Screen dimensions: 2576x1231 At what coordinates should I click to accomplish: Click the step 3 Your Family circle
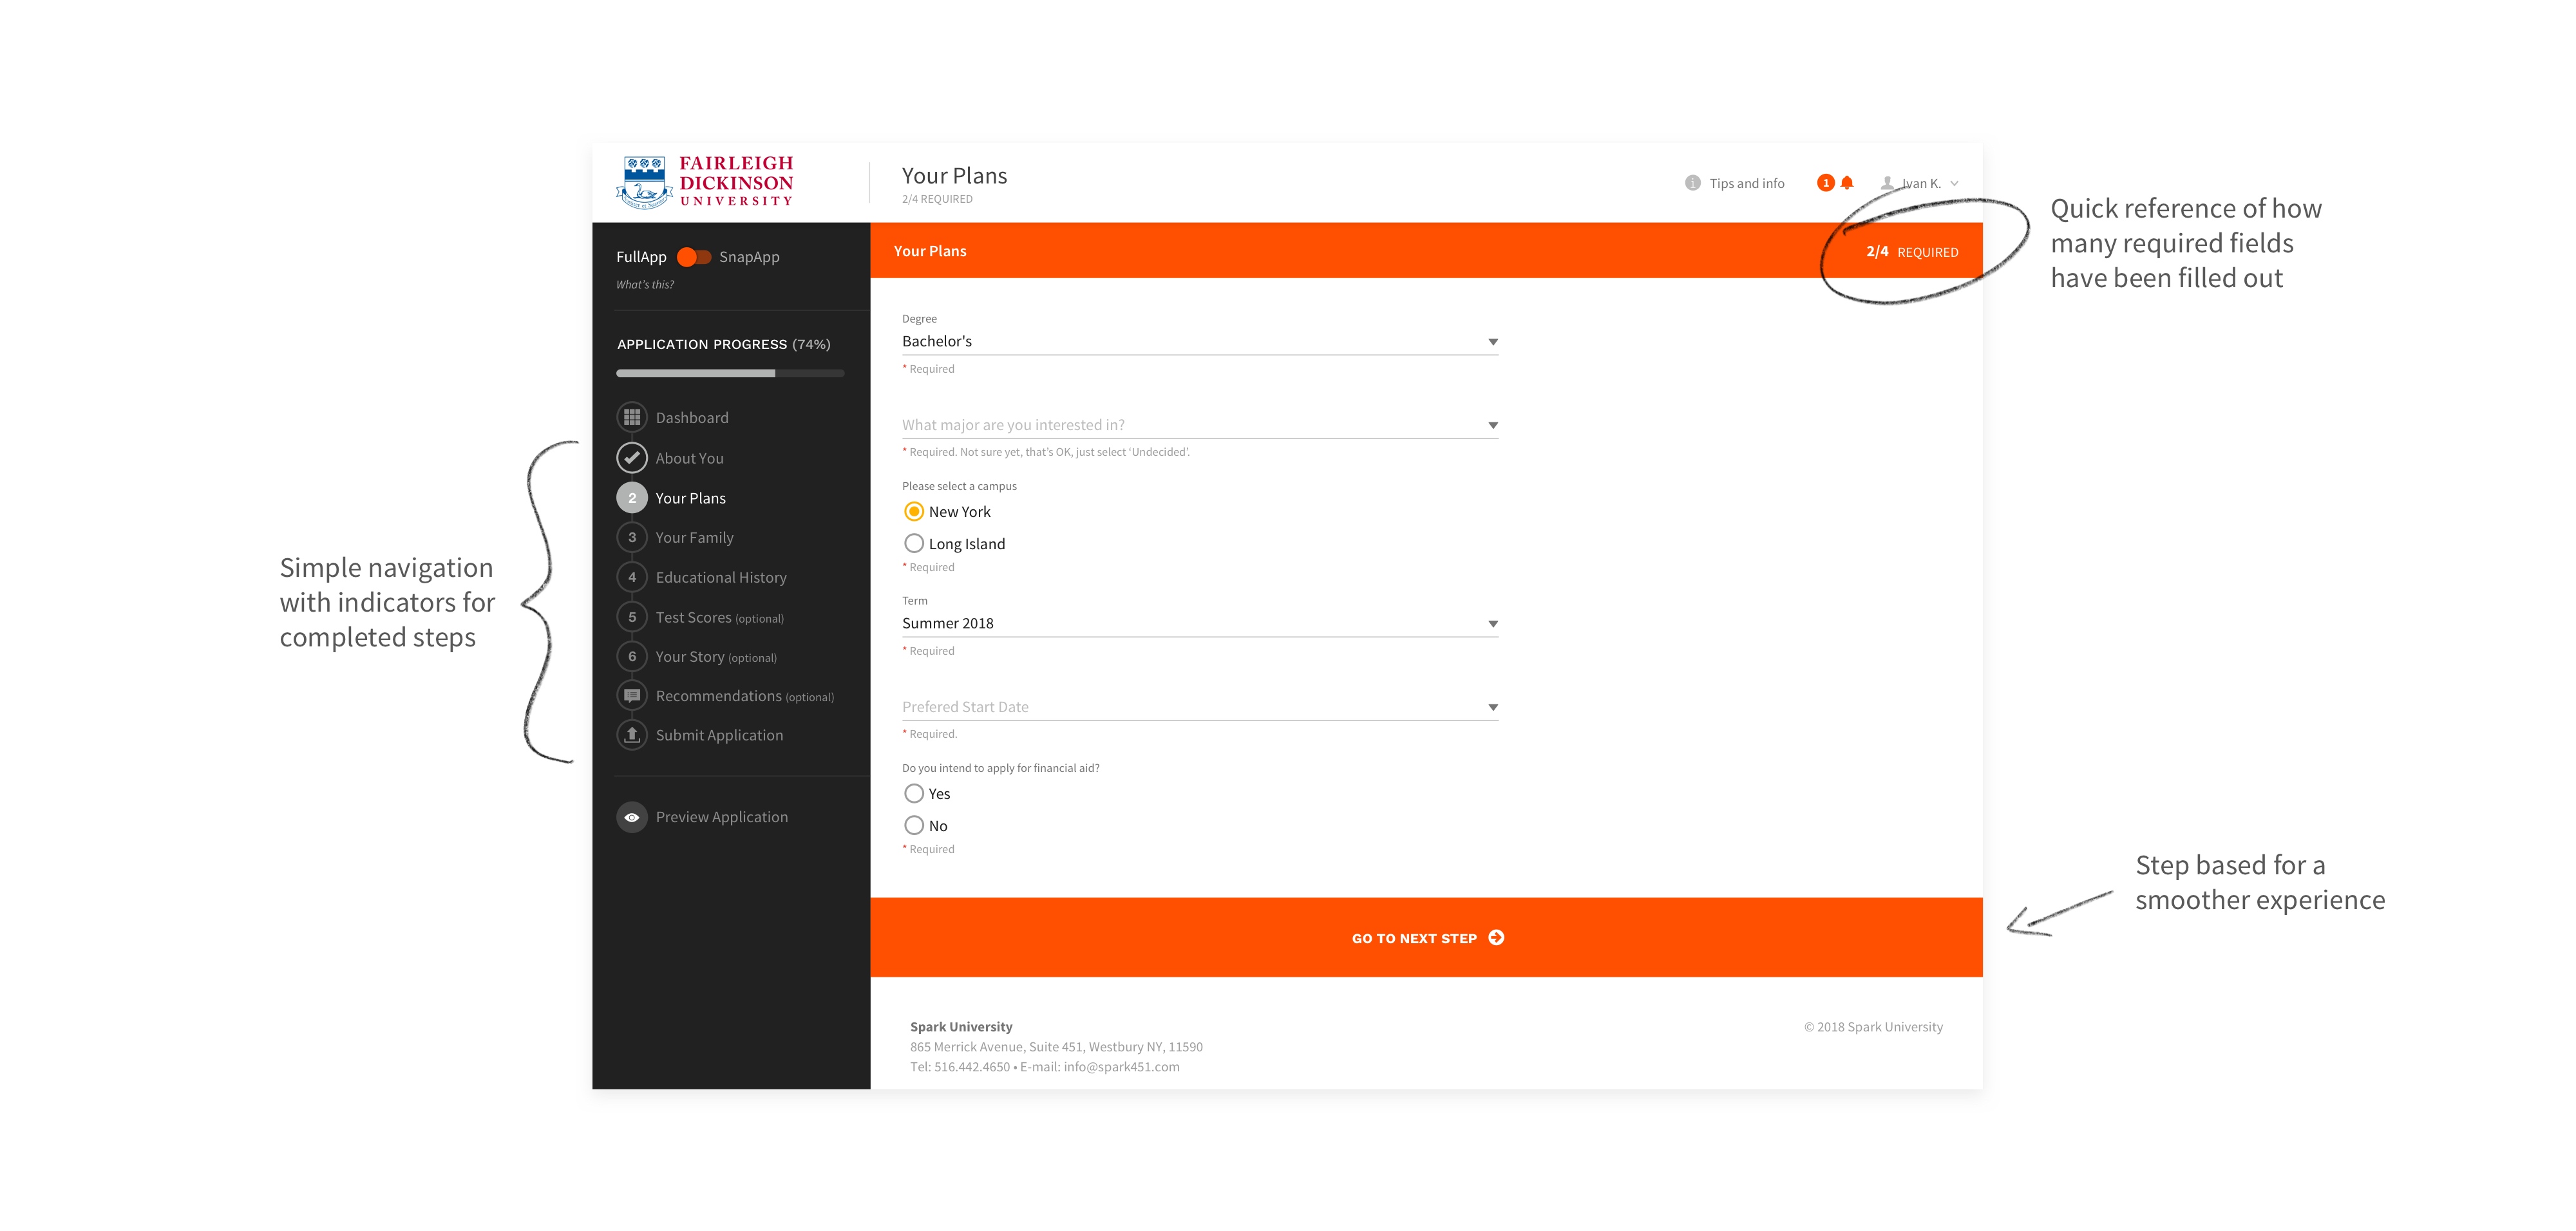(x=632, y=537)
